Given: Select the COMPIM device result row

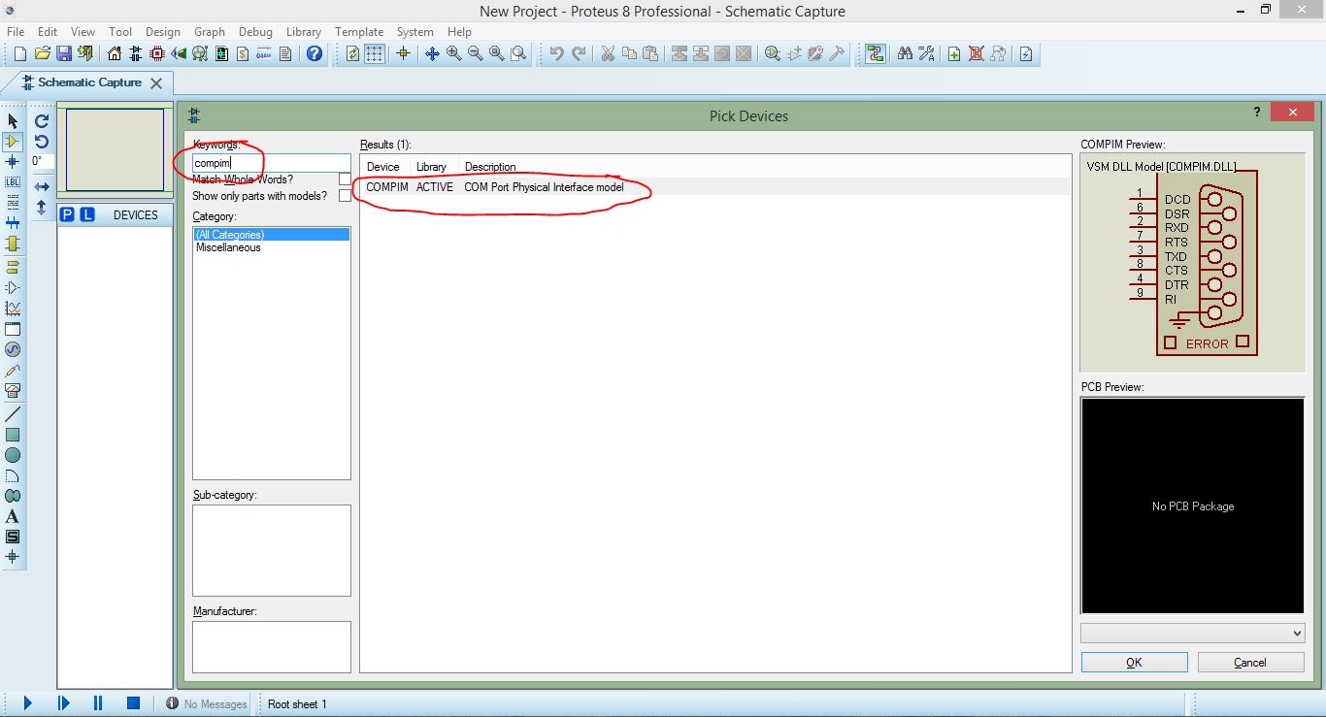Looking at the screenshot, I should coord(715,186).
